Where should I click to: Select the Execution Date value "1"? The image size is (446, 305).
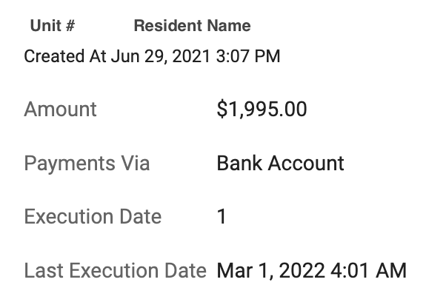pos(222,217)
